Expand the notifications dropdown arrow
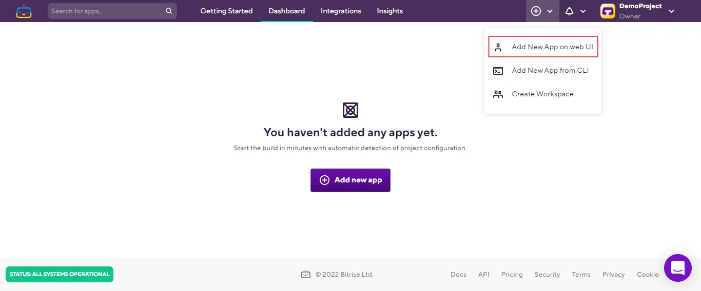Image resolution: width=701 pixels, height=291 pixels. 583,11
